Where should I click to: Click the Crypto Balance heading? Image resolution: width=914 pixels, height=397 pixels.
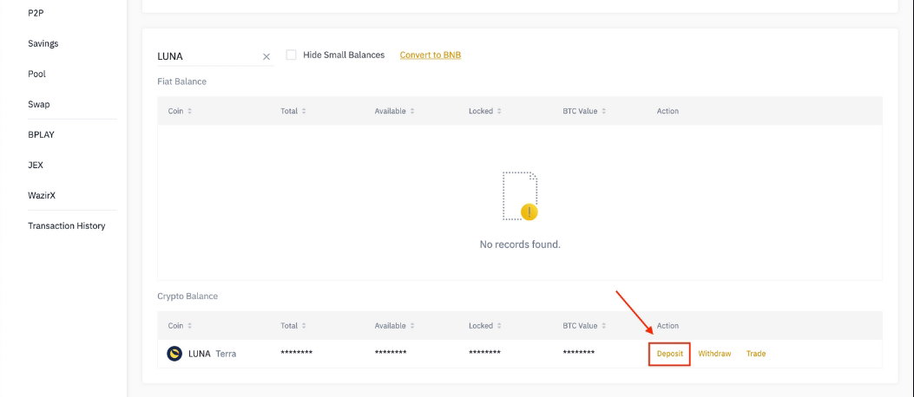(187, 296)
